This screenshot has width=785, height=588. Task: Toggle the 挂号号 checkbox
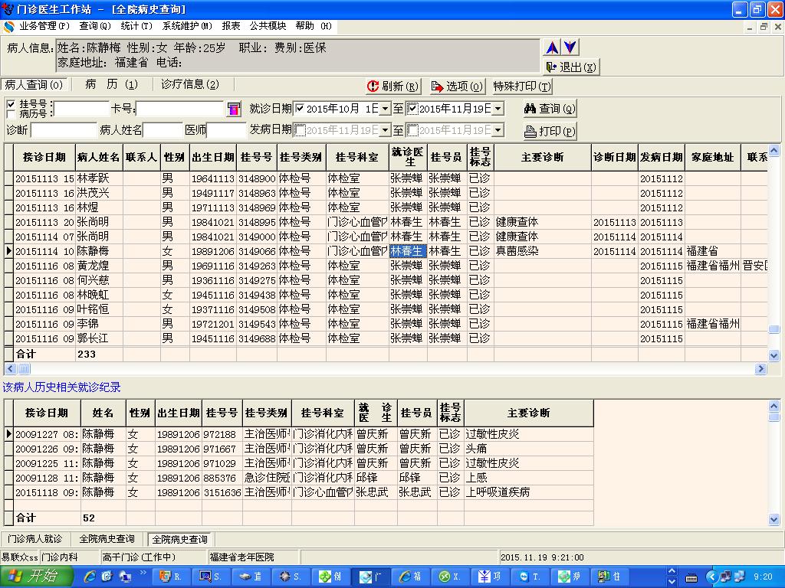(x=11, y=104)
